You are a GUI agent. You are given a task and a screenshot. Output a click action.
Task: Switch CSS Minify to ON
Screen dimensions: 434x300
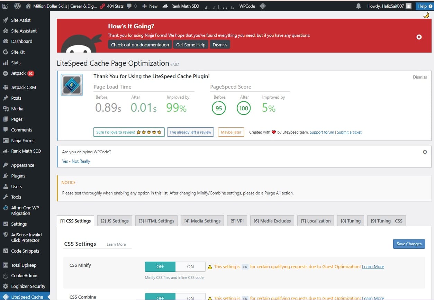[190, 266]
